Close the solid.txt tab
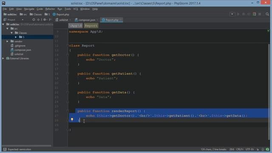Screen dimensions: 272x153 point(70,20)
